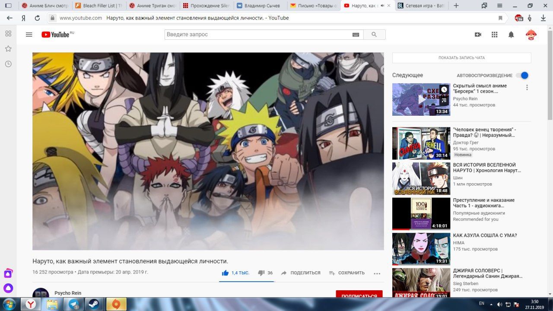
Task: Switch to 'Сетевая игра - Batt' tab
Action: tap(422, 6)
